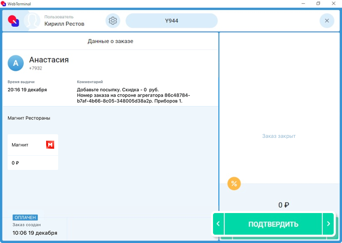Screen dimensions: 342x243
Task: Click the ОПЛАЧЕН status badge
Action: (x=25, y=217)
